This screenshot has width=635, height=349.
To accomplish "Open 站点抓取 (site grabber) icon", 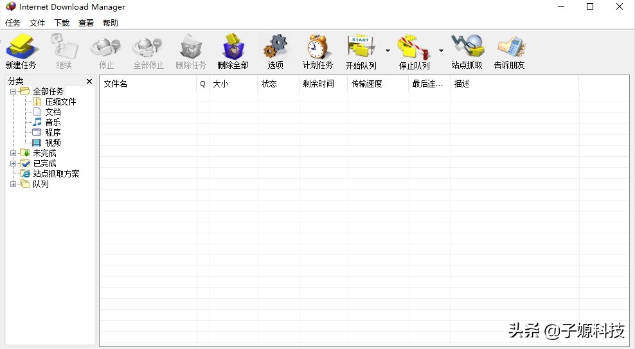I will click(x=467, y=46).
